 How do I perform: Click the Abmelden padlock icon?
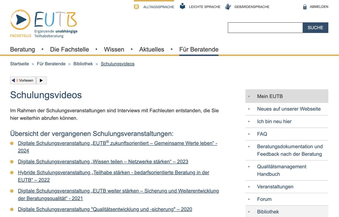[305, 7]
